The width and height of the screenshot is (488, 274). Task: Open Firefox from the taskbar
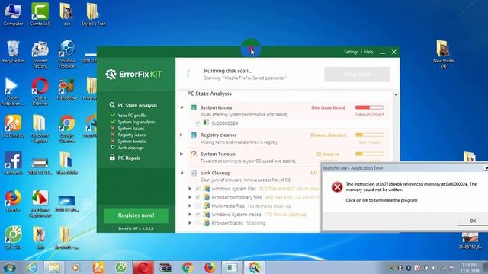210,268
